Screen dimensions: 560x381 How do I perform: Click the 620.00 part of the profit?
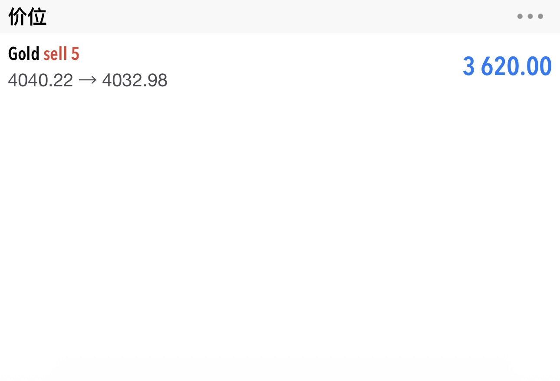[x=516, y=66]
